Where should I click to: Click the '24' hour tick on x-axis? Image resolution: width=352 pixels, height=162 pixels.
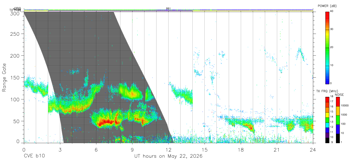coord(313,150)
